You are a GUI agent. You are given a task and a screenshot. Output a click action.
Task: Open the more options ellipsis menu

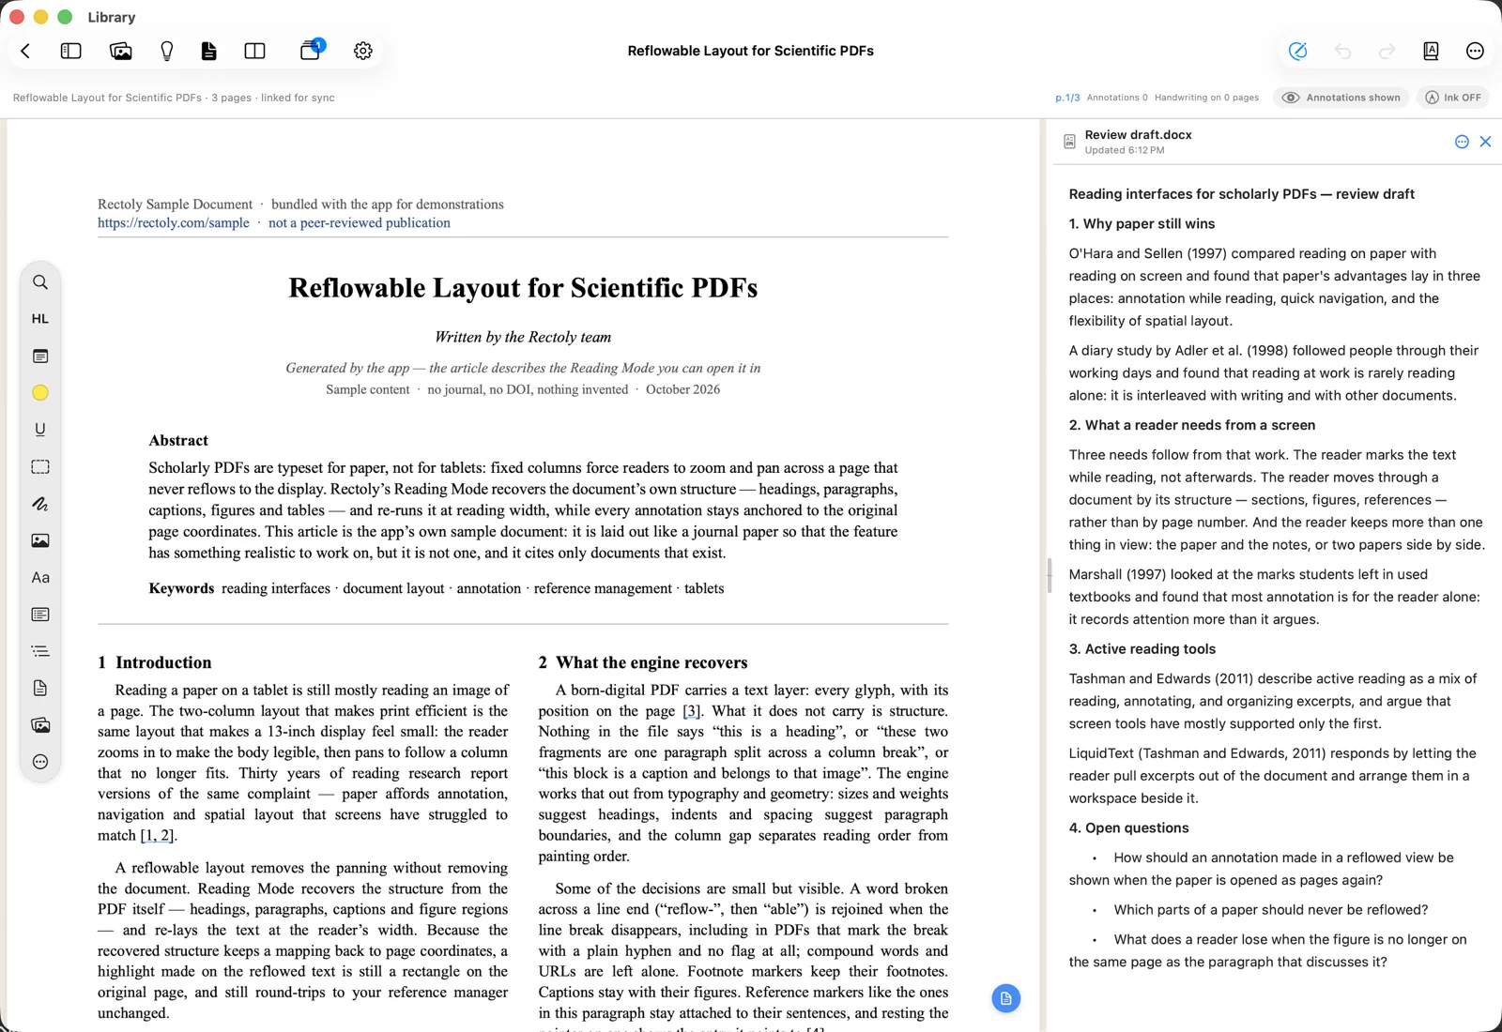pos(1475,51)
